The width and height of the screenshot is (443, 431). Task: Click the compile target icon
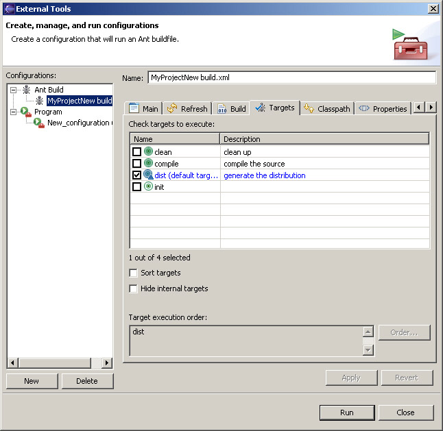pos(148,164)
